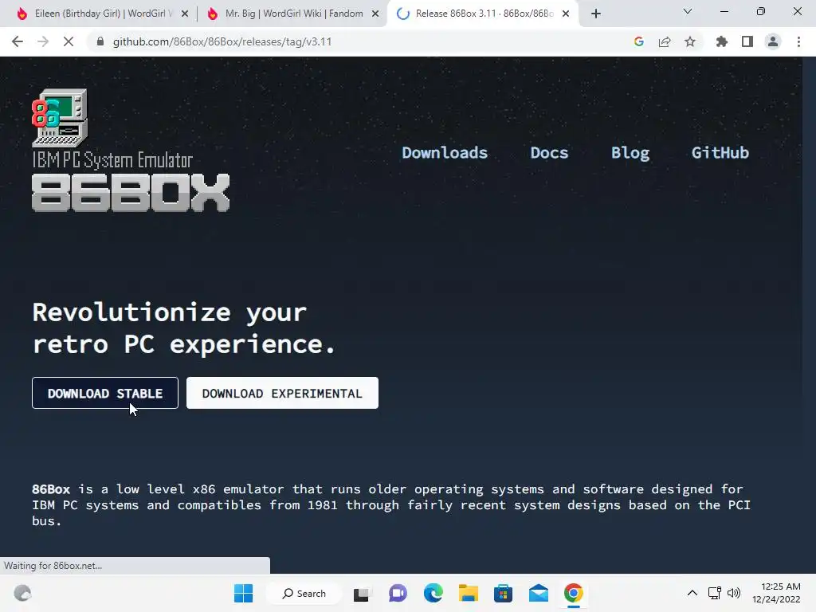Close the Mr. Big tab
Viewport: 816px width, 612px height.
tap(375, 14)
